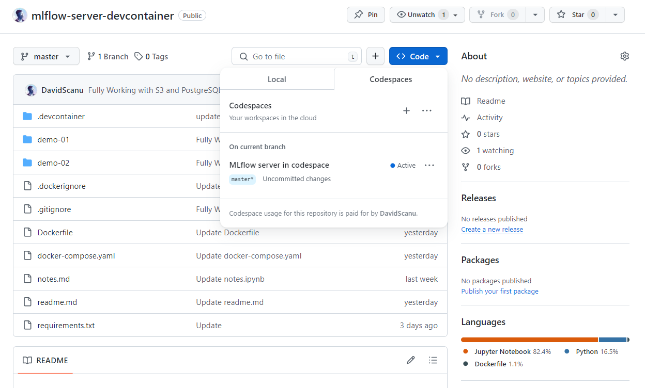Open MLflow codespace ellipsis options menu
The image size is (645, 388).
click(x=429, y=165)
